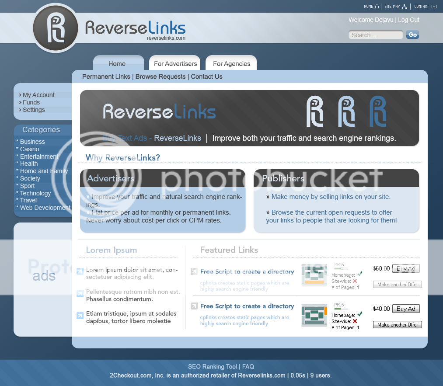Open FAQ footer link
This screenshot has width=443, height=386.
248,366
